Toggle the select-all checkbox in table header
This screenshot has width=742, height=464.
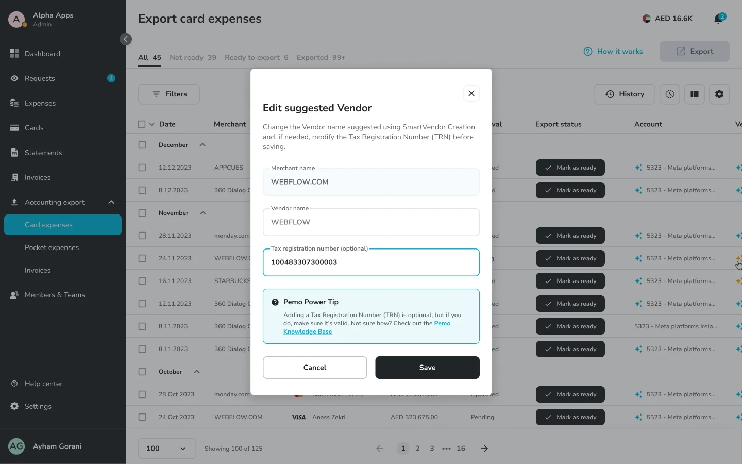pos(142,124)
